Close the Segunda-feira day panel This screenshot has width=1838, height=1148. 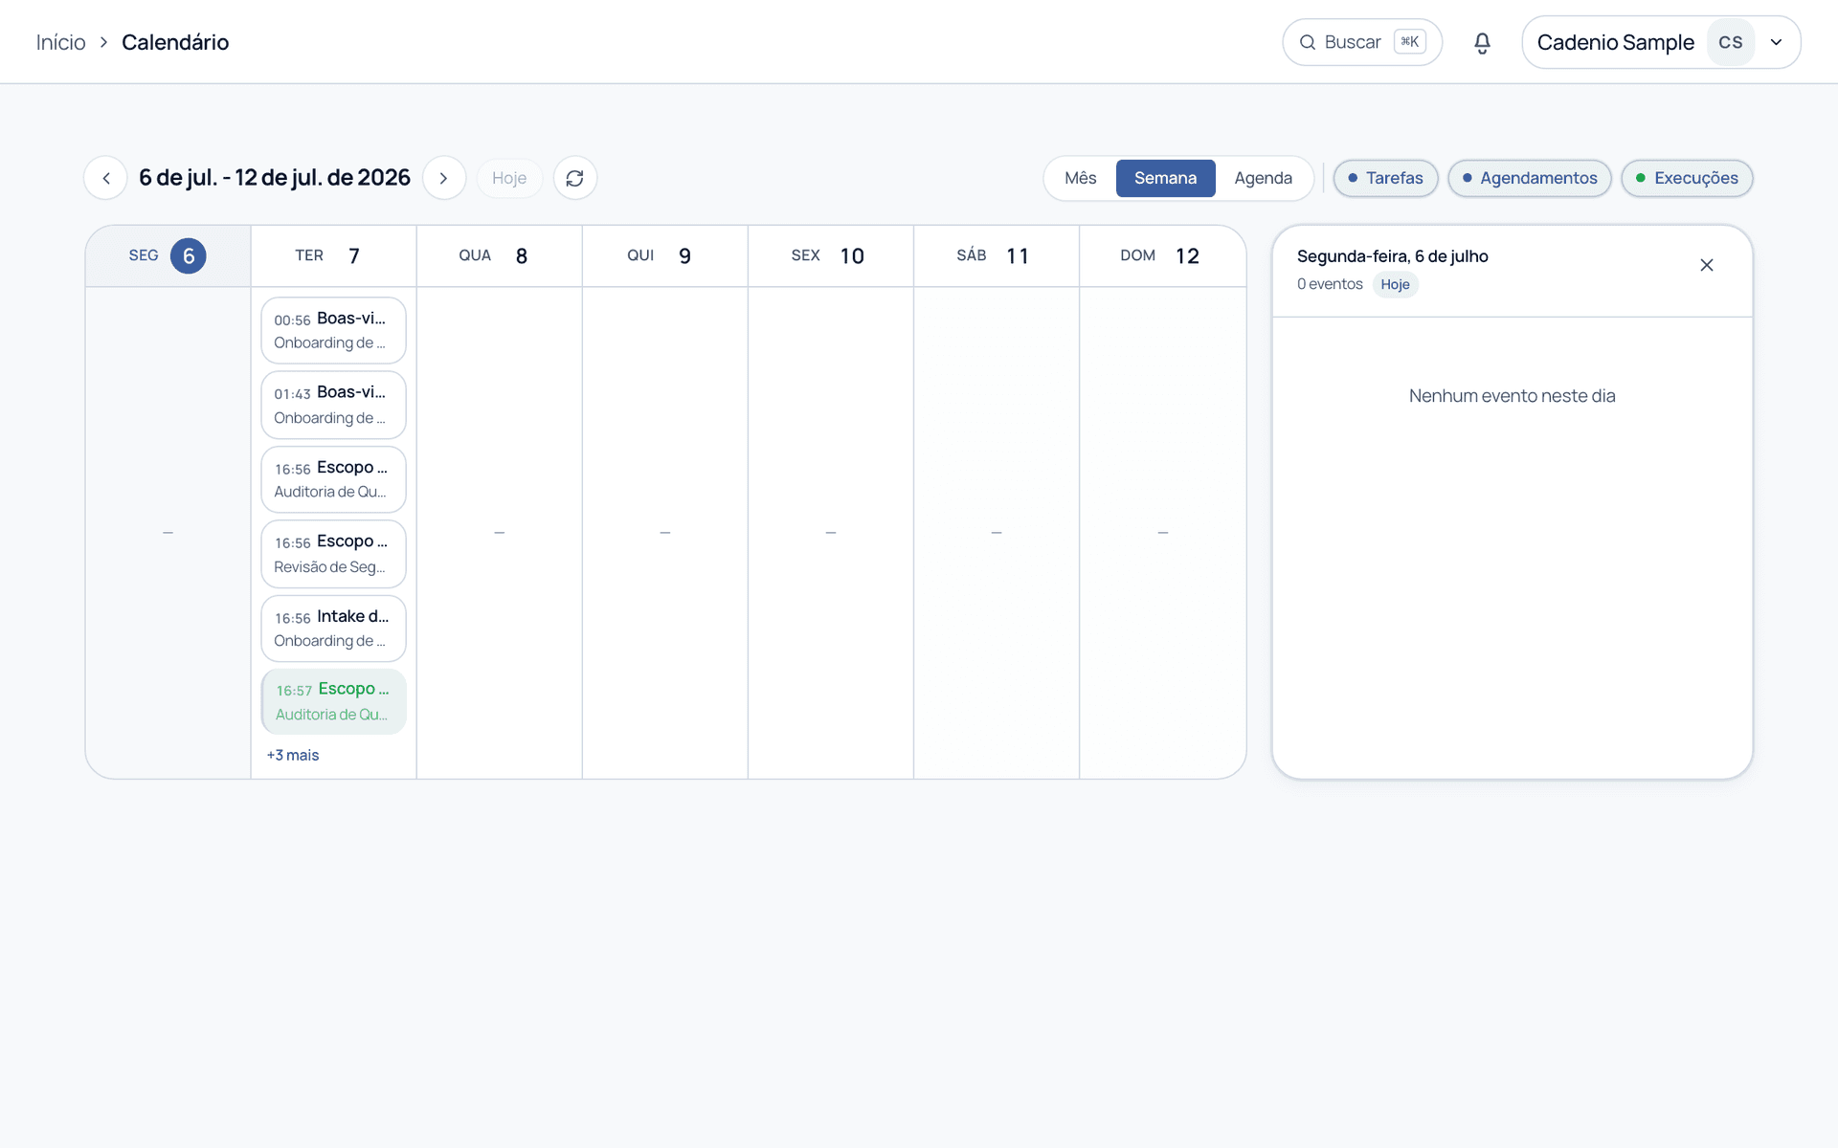coord(1706,265)
